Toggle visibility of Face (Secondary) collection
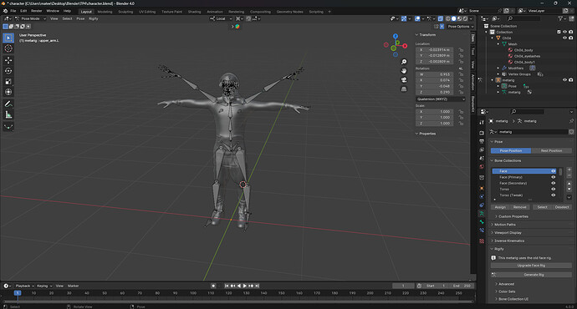The width and height of the screenshot is (577, 309). [553, 183]
